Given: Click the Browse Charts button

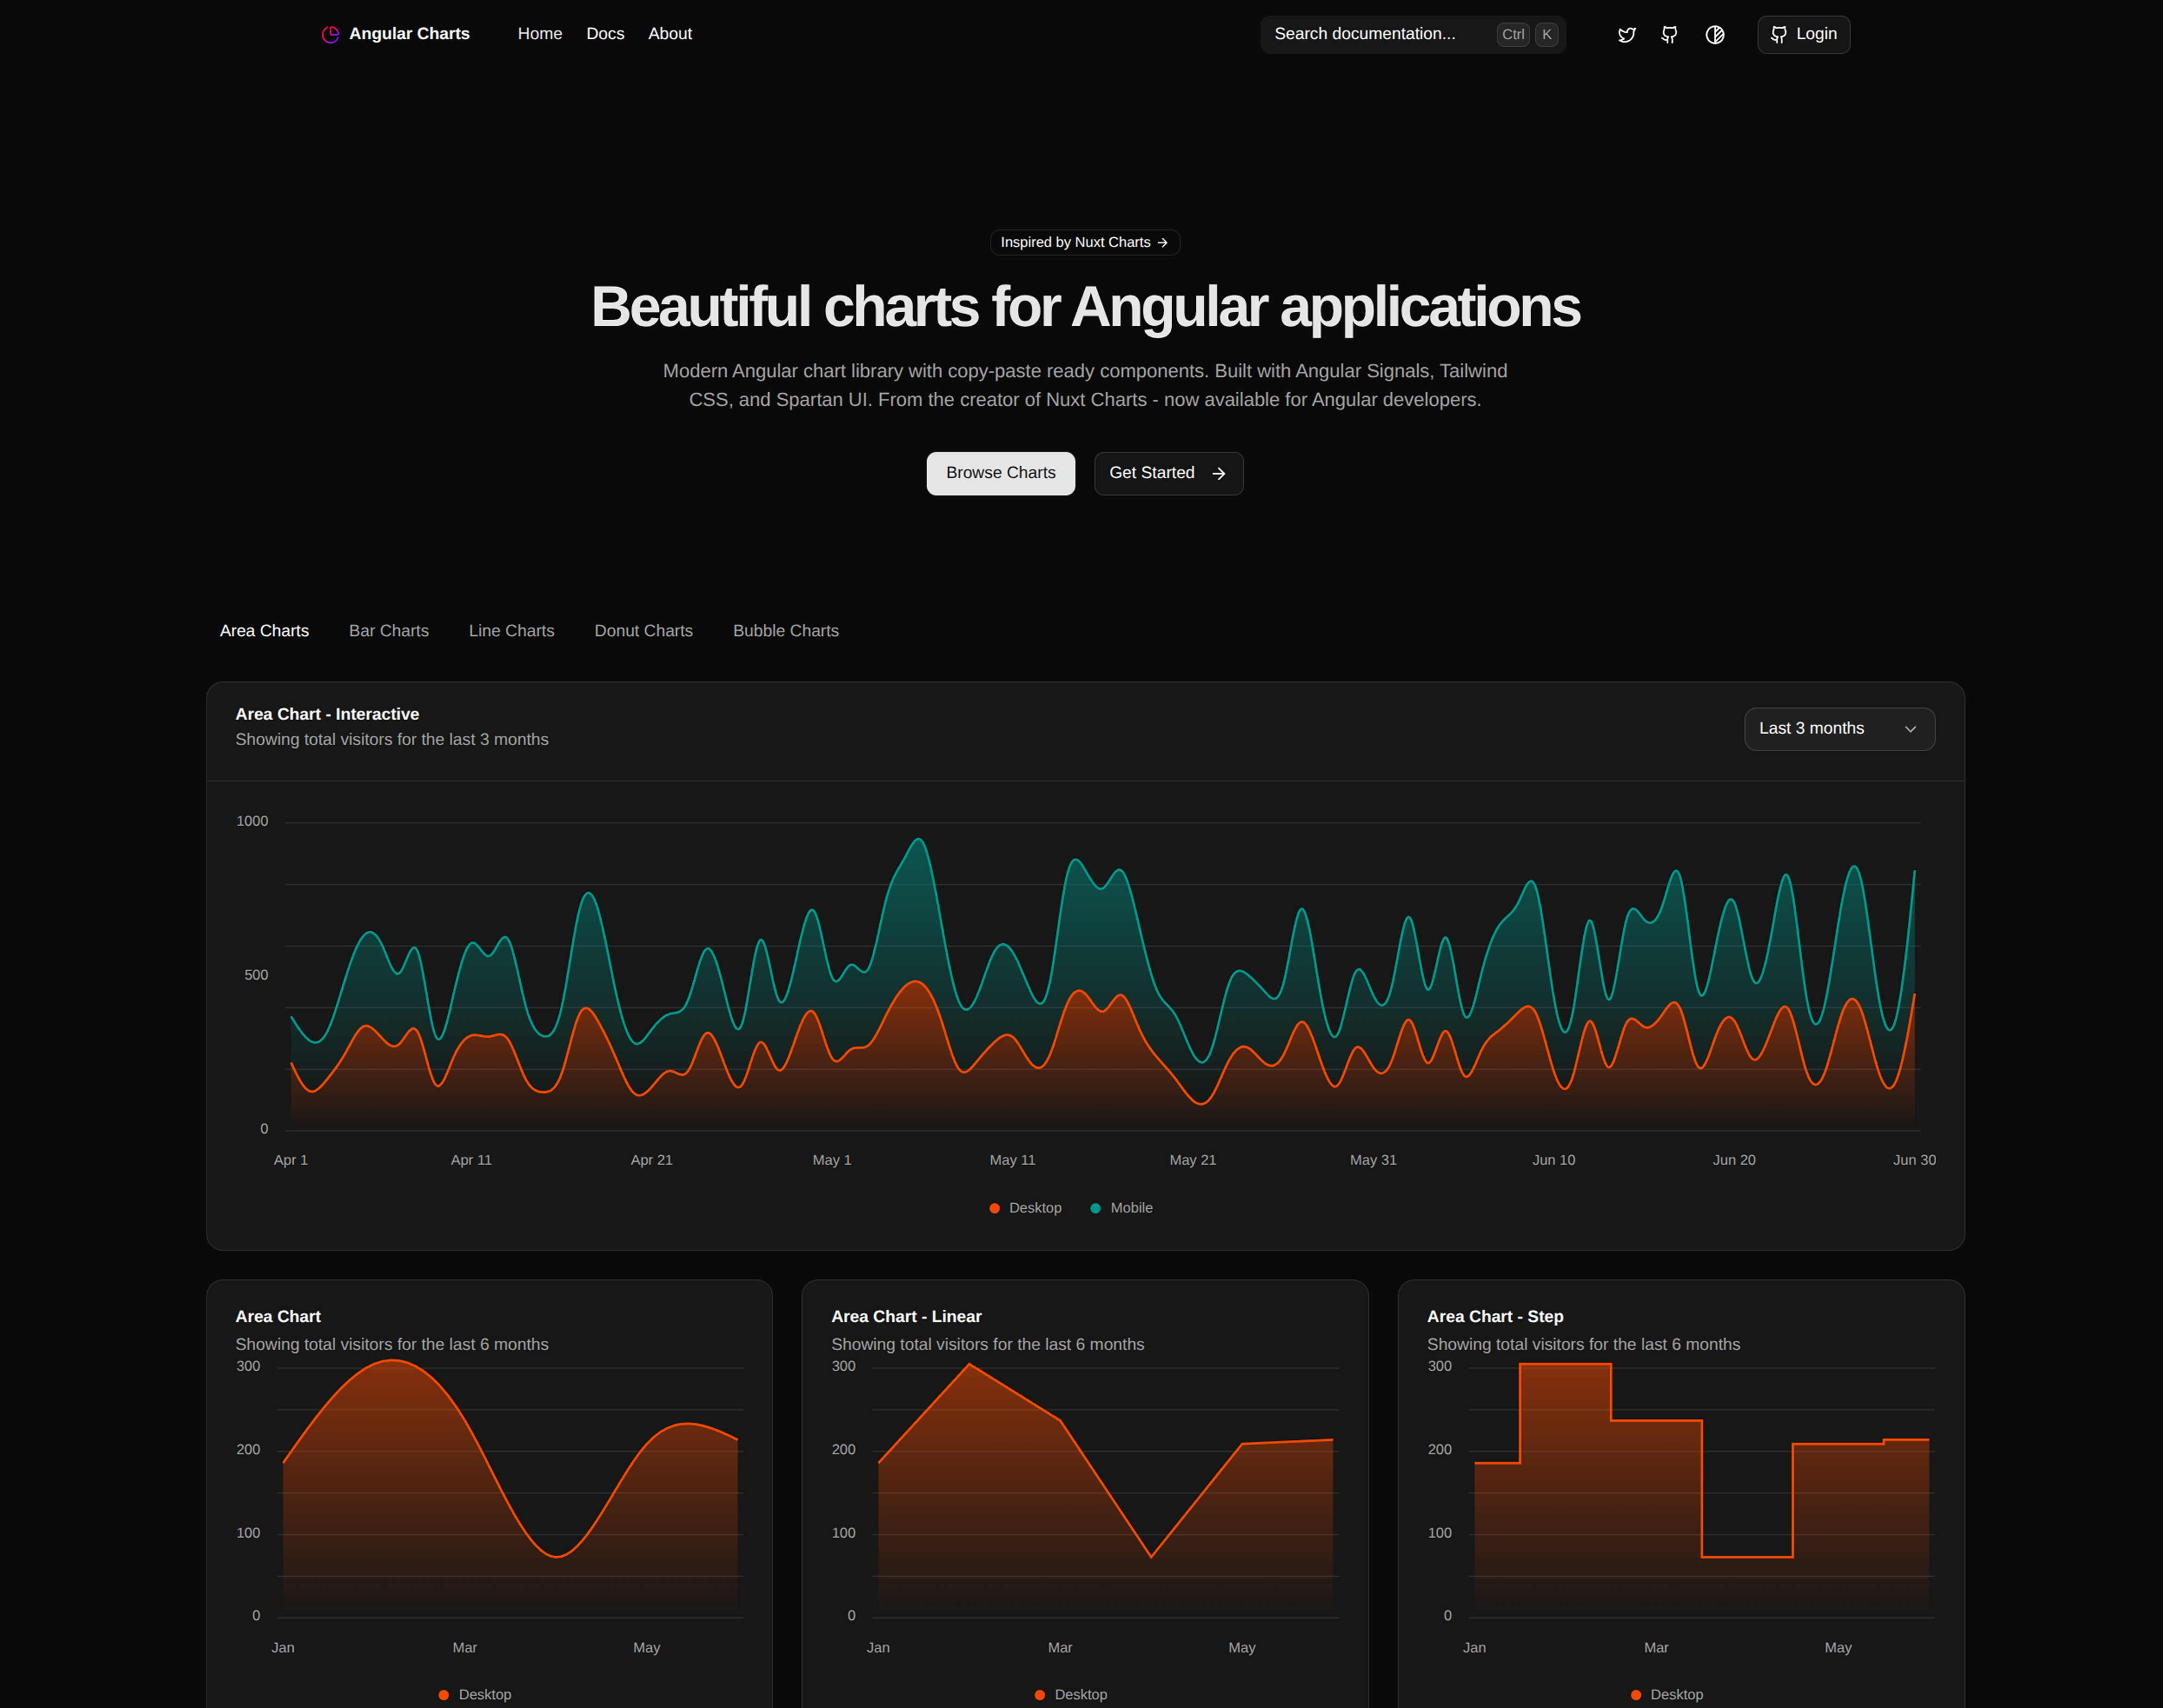Looking at the screenshot, I should coord(1000,473).
